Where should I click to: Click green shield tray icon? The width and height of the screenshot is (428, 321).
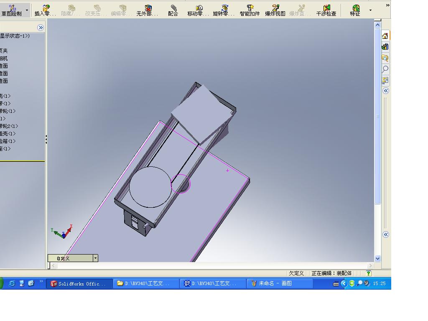pos(352,283)
